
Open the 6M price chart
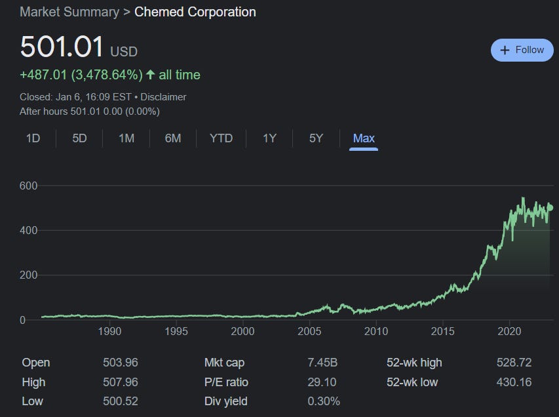coord(172,138)
